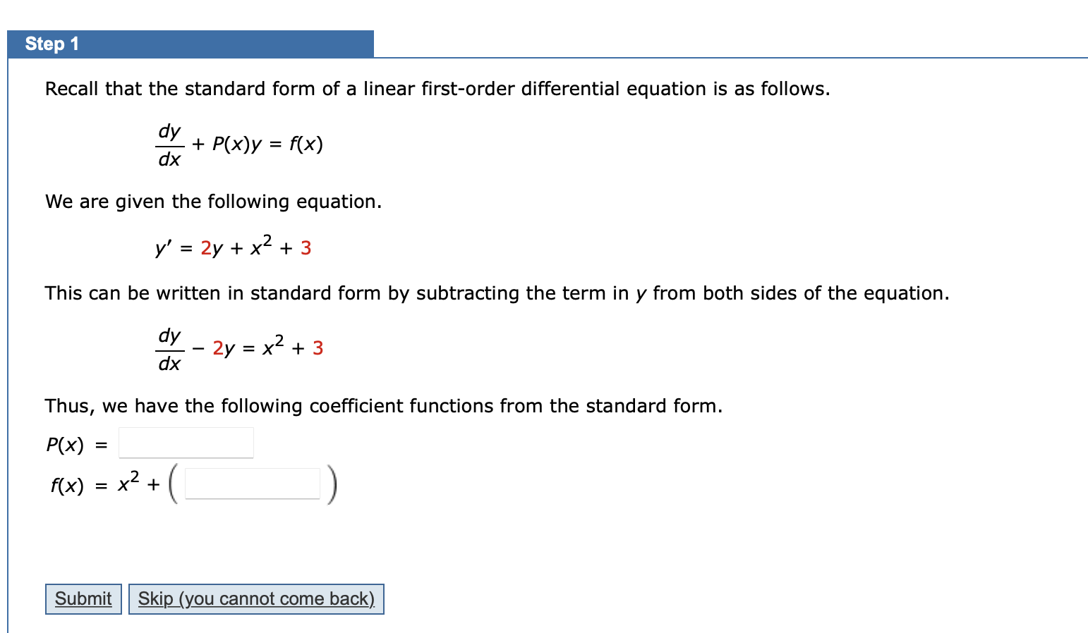
Task: Click the blue Step 1 header bar
Action: [x=189, y=44]
